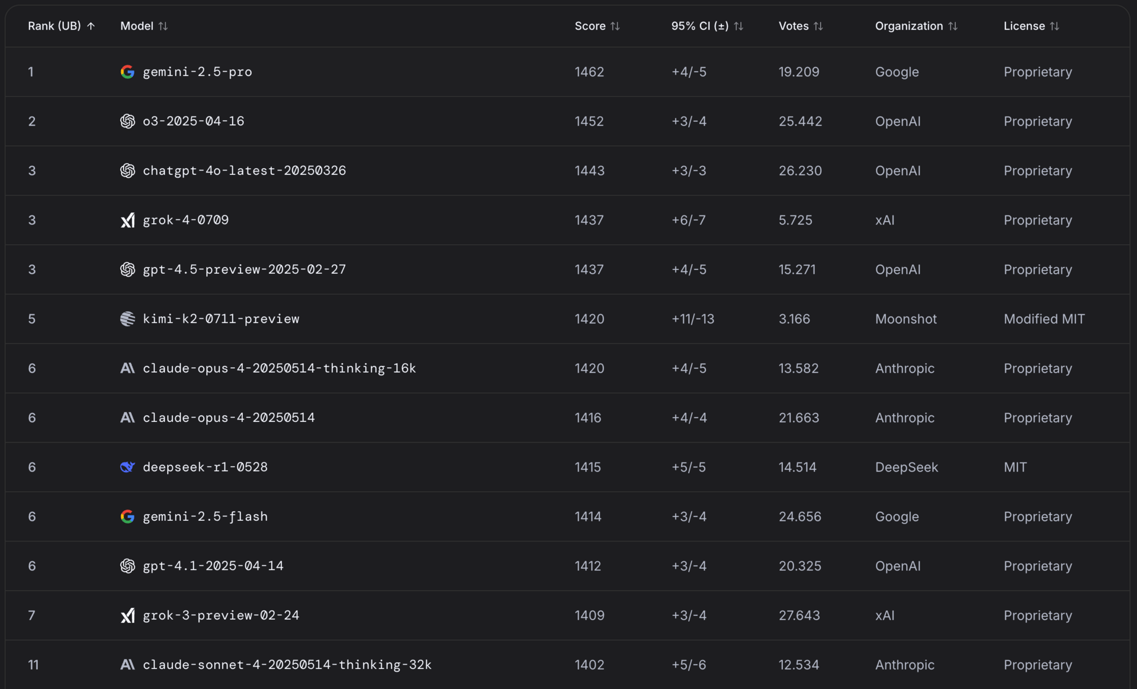Viewport: 1137px width, 689px height.
Task: Click the xAI logo beside grok-4-0709
Action: pos(127,220)
